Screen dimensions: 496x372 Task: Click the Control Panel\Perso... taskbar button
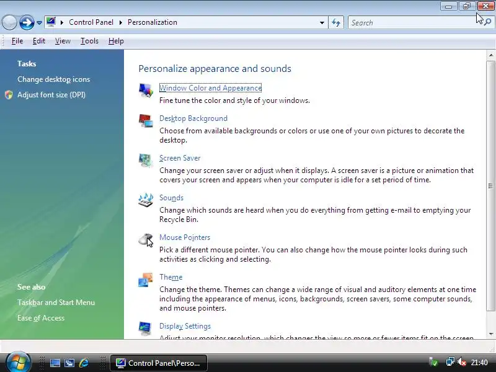tap(159, 363)
